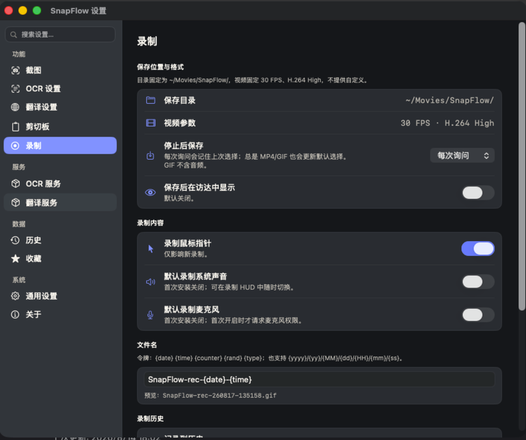Click the clipboard icon beside 剪切板
The image size is (526, 440).
(15, 127)
